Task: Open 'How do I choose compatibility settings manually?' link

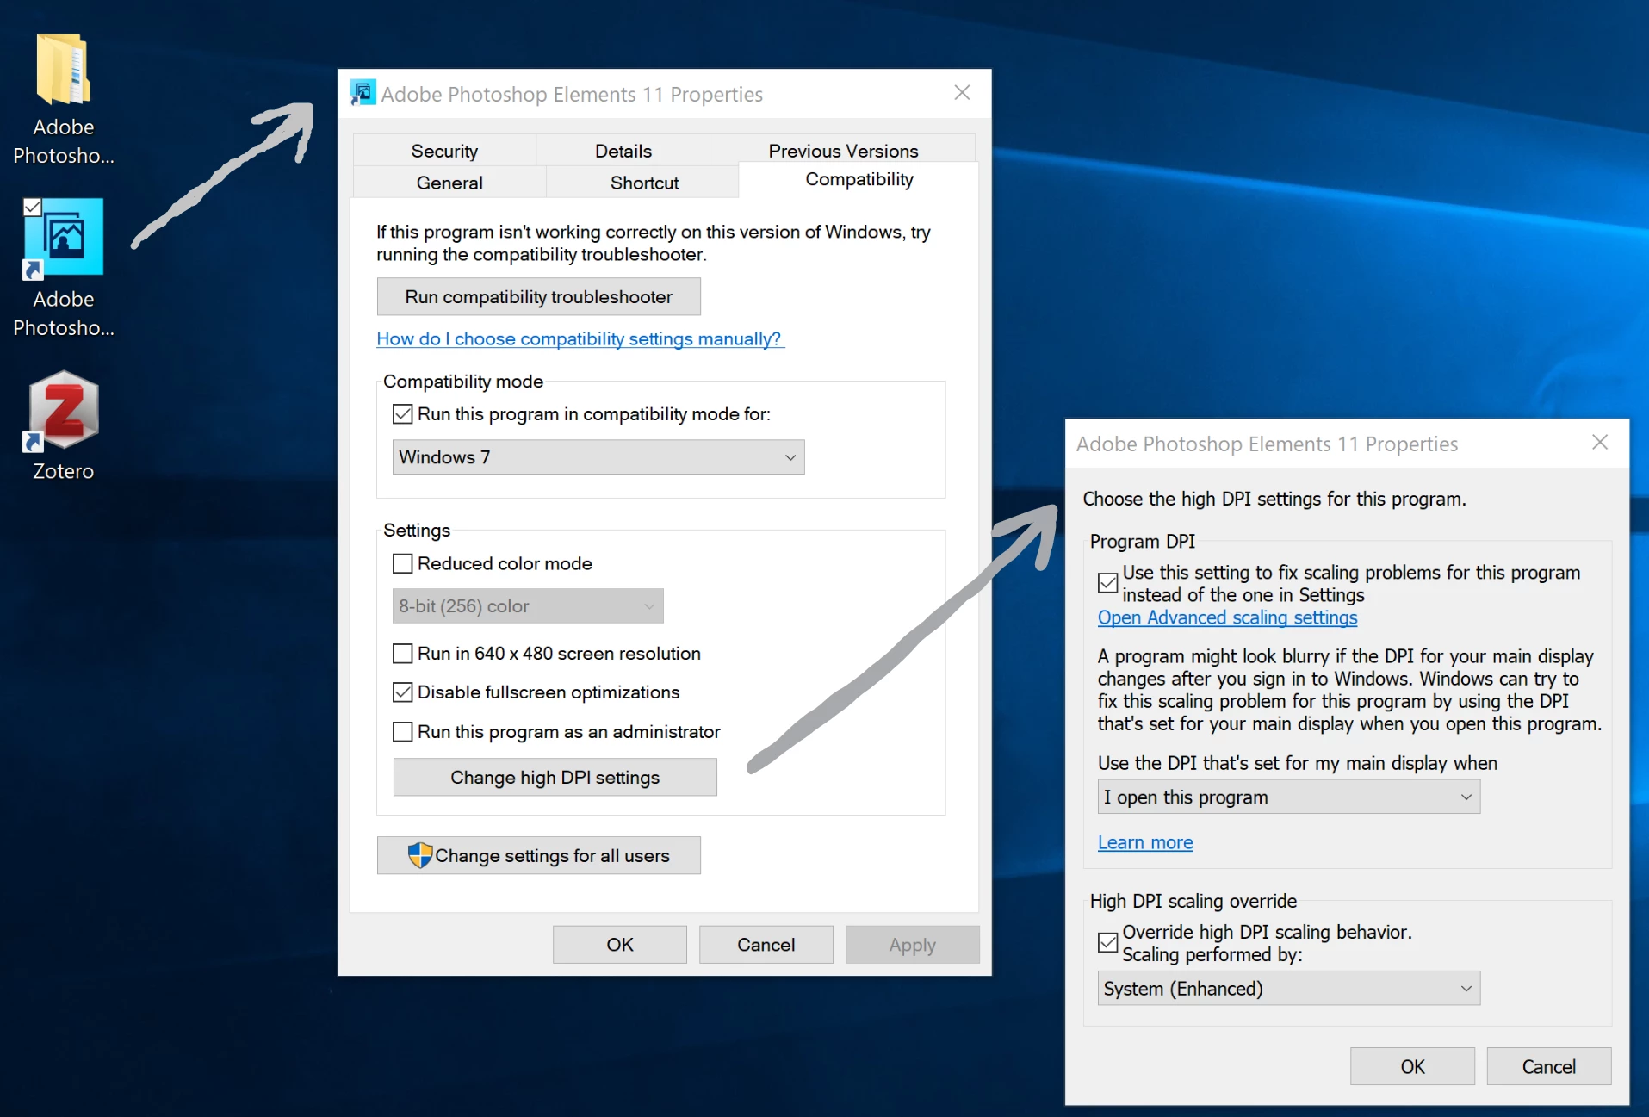Action: (x=580, y=339)
